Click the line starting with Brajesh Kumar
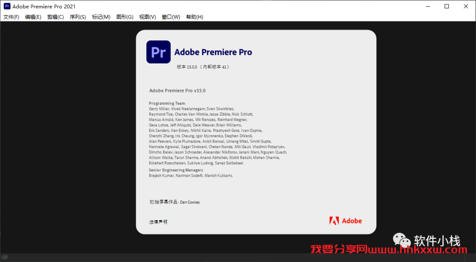Image resolution: width=476 pixels, height=262 pixels. [x=191, y=176]
